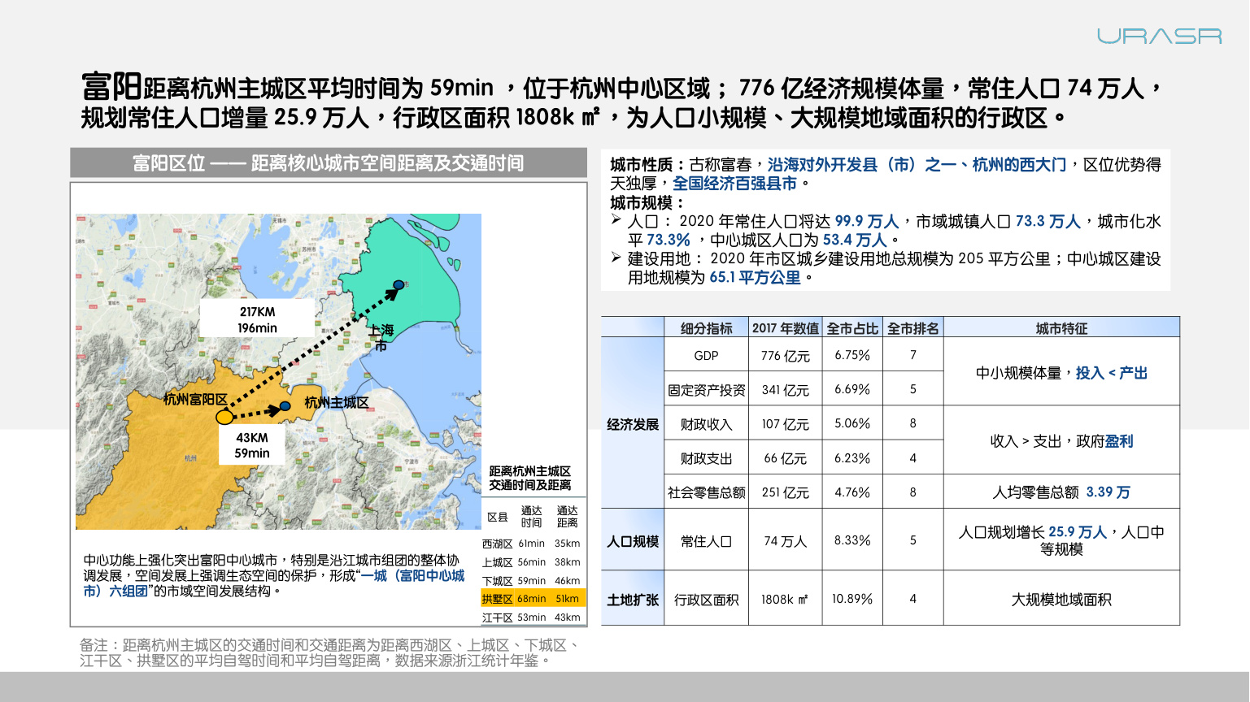The image size is (1250, 702).
Task: Select the 土地扩张 category cell
Action: click(x=633, y=599)
